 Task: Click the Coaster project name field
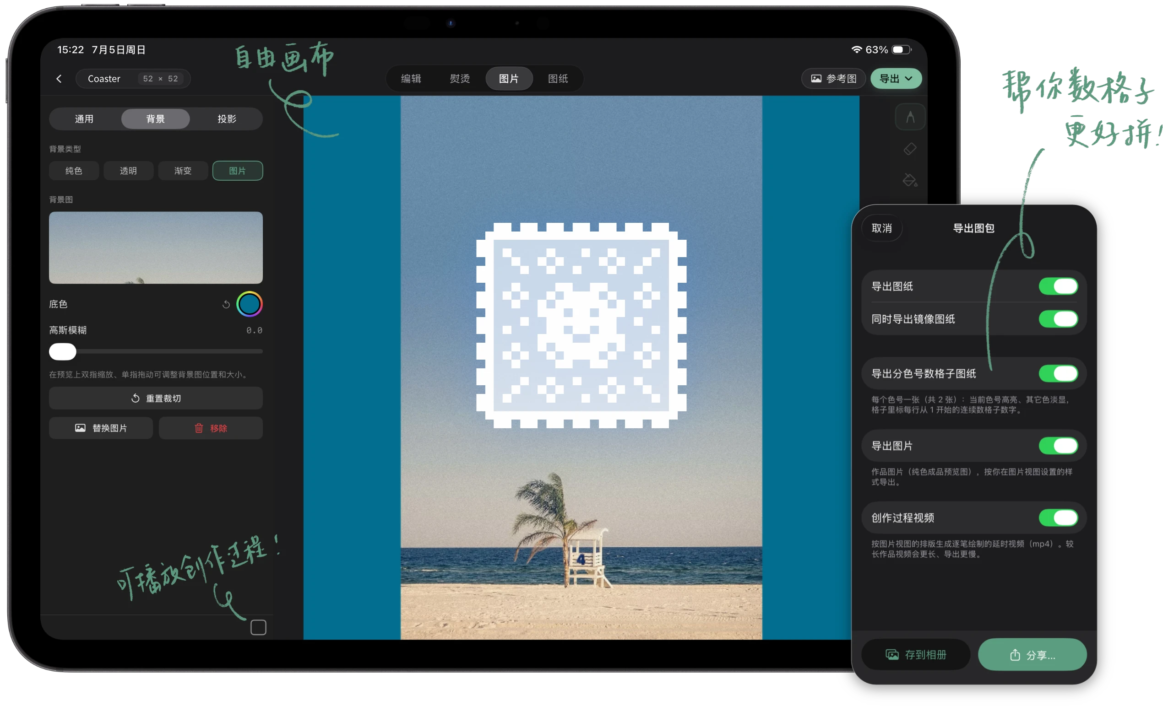point(103,79)
